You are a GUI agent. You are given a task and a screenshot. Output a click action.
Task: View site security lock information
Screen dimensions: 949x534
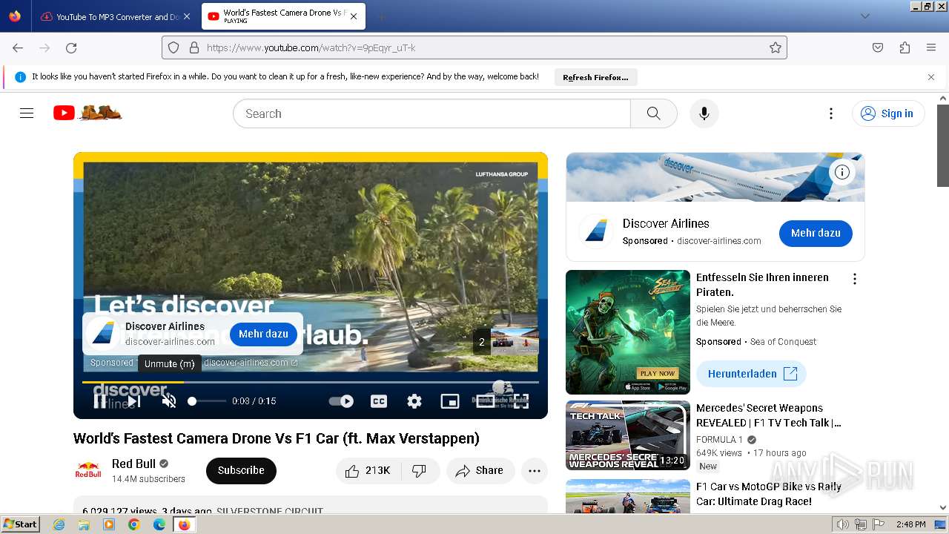pyautogui.click(x=194, y=47)
